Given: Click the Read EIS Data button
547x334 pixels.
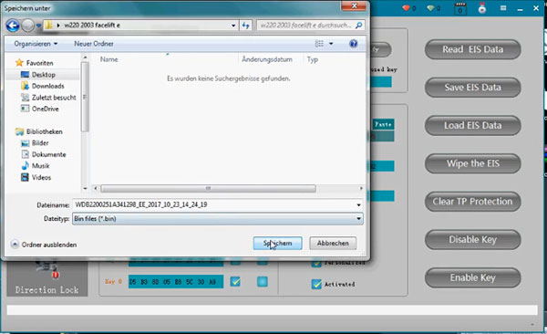Looking at the screenshot, I should point(472,49).
